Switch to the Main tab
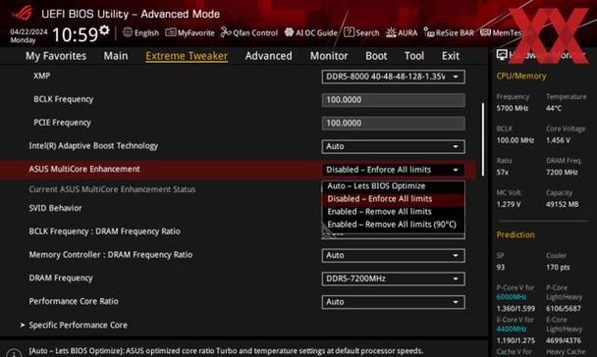Viewport: 597px width, 357px height. pos(116,56)
